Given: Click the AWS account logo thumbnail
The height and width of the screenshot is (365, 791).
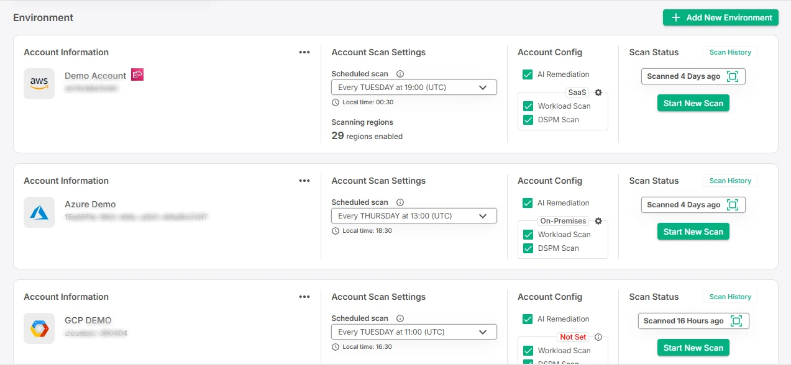Looking at the screenshot, I should [x=39, y=84].
